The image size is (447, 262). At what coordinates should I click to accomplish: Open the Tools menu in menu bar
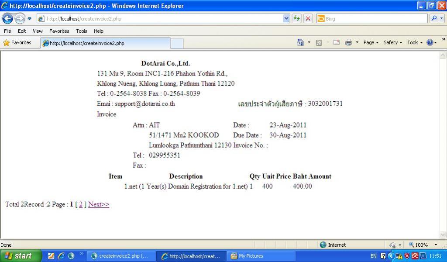[x=82, y=31]
